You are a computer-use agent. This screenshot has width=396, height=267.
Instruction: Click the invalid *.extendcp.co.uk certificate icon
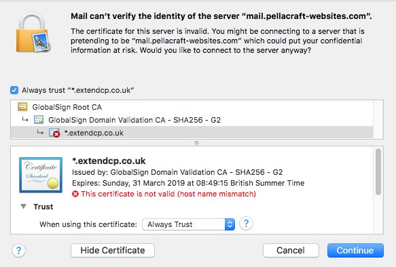[x=54, y=133]
